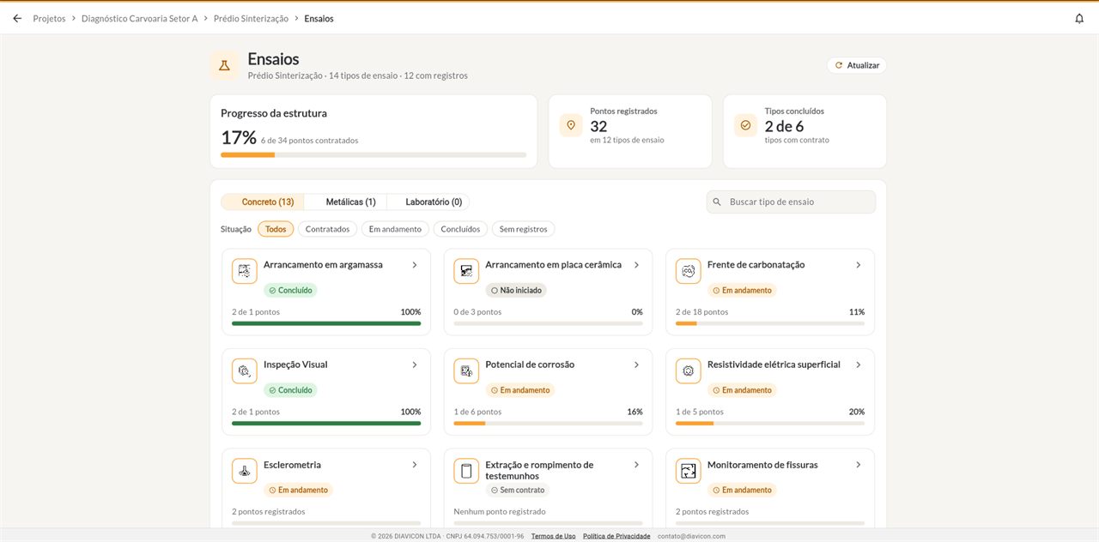Open Resistividade elétrica superficial via chevron
The height and width of the screenshot is (542, 1099).
click(x=858, y=364)
